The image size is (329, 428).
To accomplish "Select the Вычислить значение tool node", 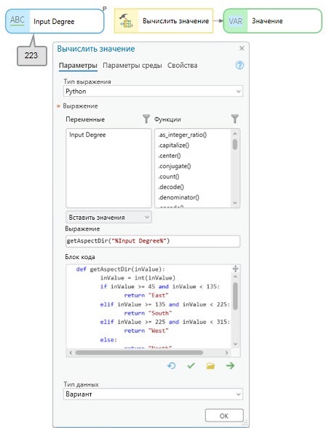I will click(164, 21).
